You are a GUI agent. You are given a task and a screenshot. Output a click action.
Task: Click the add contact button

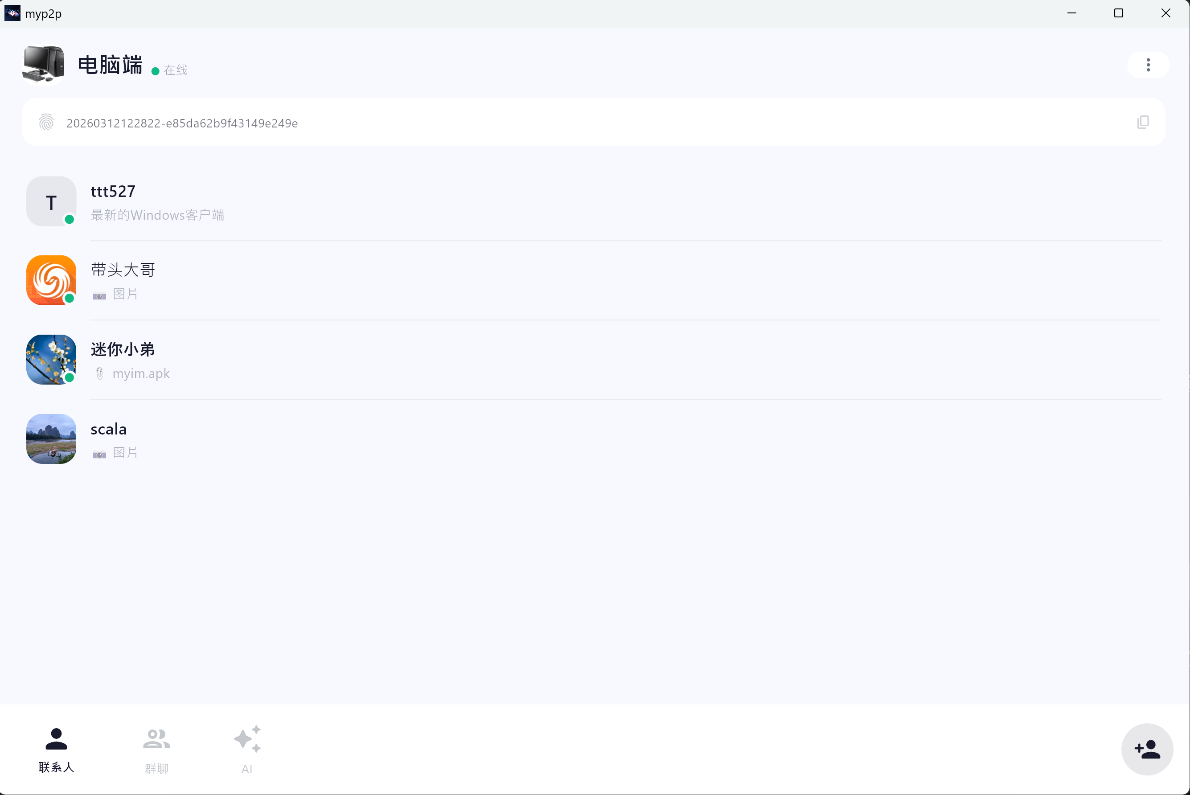1147,749
